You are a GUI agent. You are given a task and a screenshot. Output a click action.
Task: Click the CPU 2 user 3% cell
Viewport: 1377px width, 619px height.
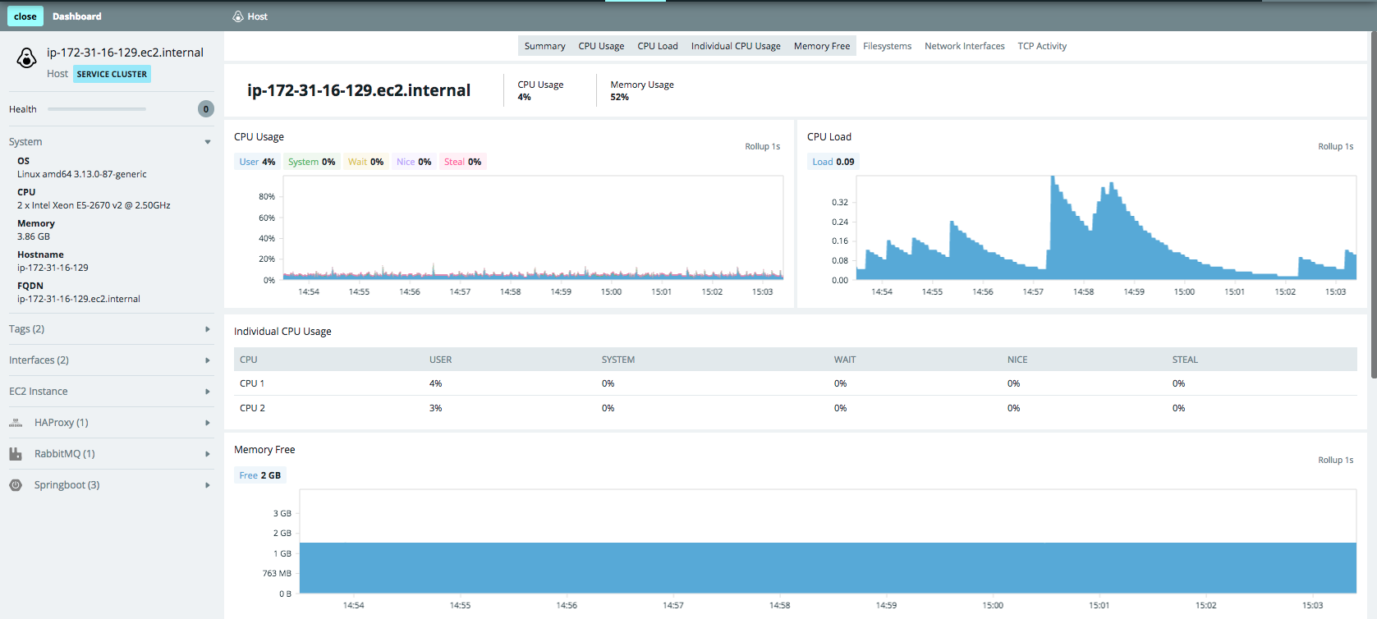436,408
